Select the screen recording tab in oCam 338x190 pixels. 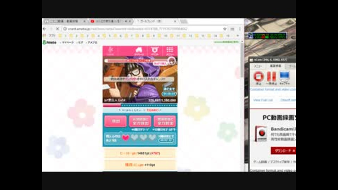pos(275,66)
